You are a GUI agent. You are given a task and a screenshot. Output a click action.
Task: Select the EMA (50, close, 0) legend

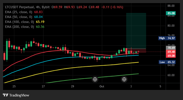click(x=19, y=17)
